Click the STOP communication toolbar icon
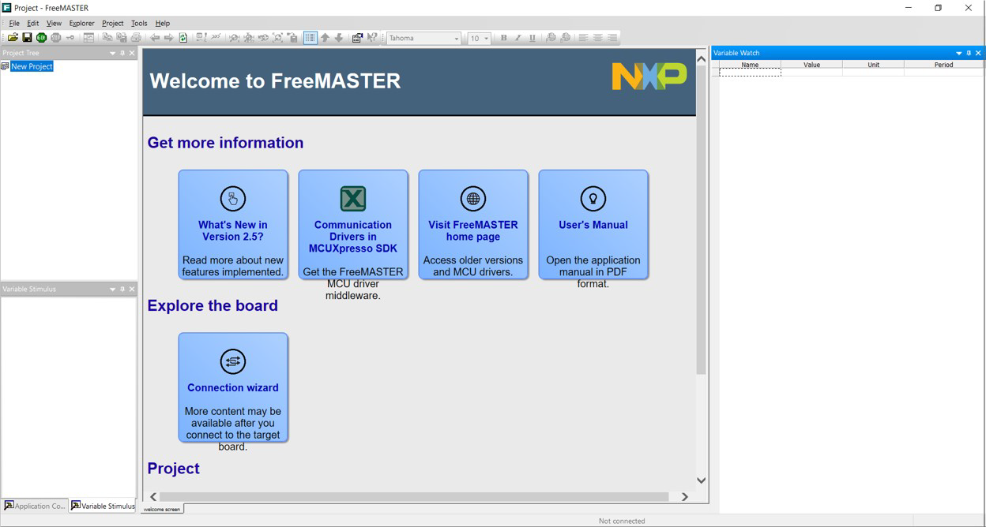This screenshot has height=527, width=986. pyautogui.click(x=55, y=38)
